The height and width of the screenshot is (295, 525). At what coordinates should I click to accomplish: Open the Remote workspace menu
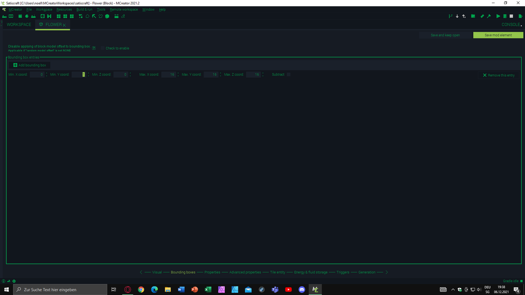click(124, 9)
